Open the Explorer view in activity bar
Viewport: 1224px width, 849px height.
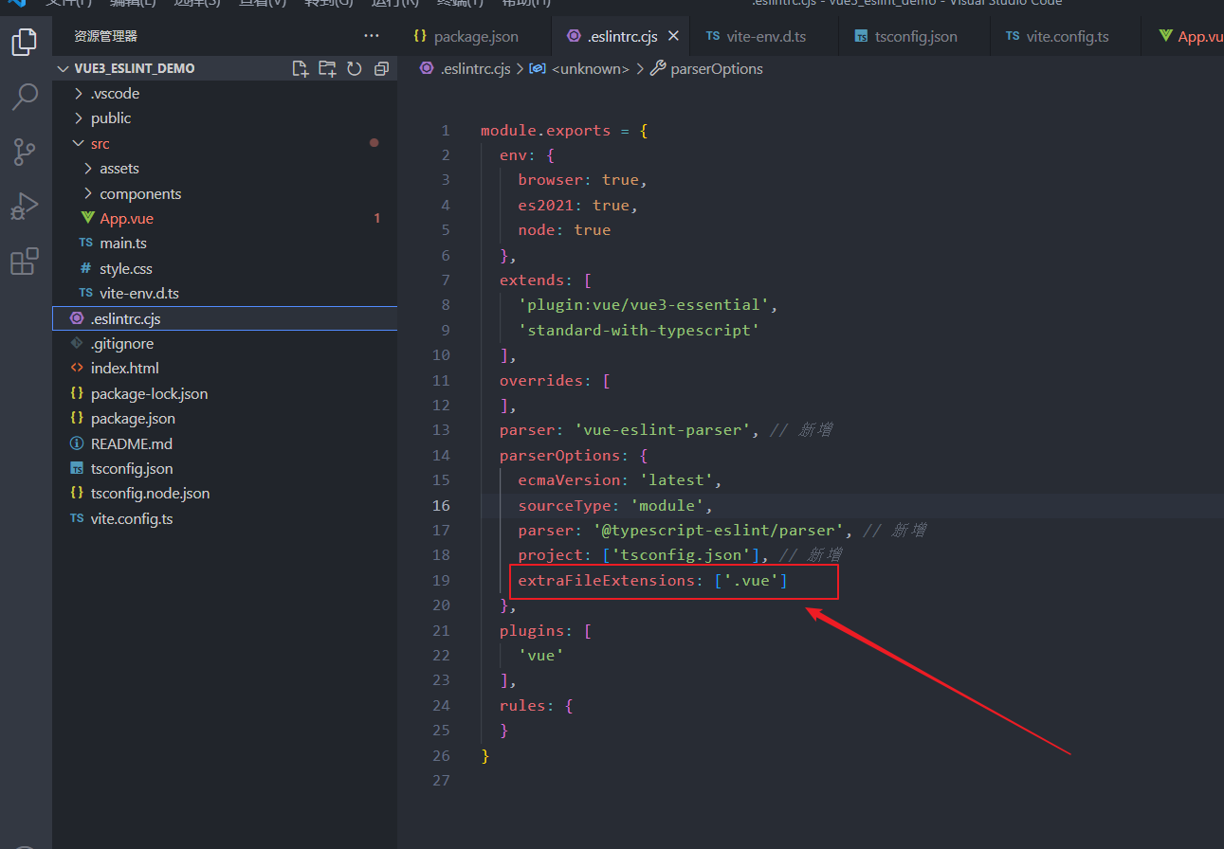[x=25, y=42]
